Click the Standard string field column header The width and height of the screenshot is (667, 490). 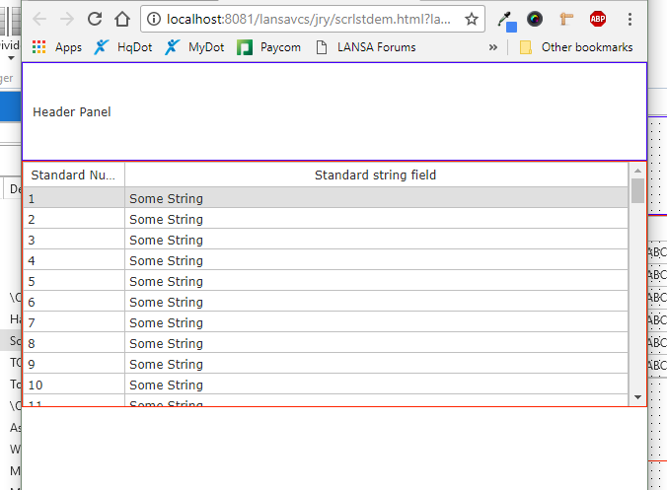pyautogui.click(x=375, y=175)
